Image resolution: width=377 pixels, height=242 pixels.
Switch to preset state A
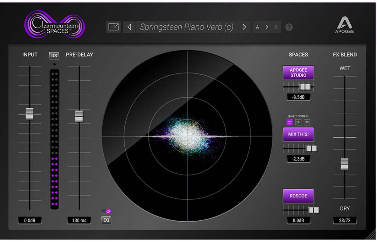click(x=257, y=27)
